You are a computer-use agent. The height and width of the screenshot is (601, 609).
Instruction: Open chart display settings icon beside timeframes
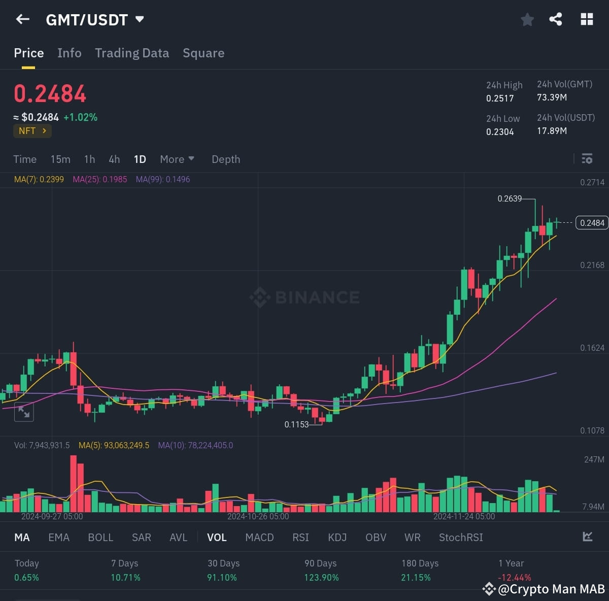(x=587, y=159)
